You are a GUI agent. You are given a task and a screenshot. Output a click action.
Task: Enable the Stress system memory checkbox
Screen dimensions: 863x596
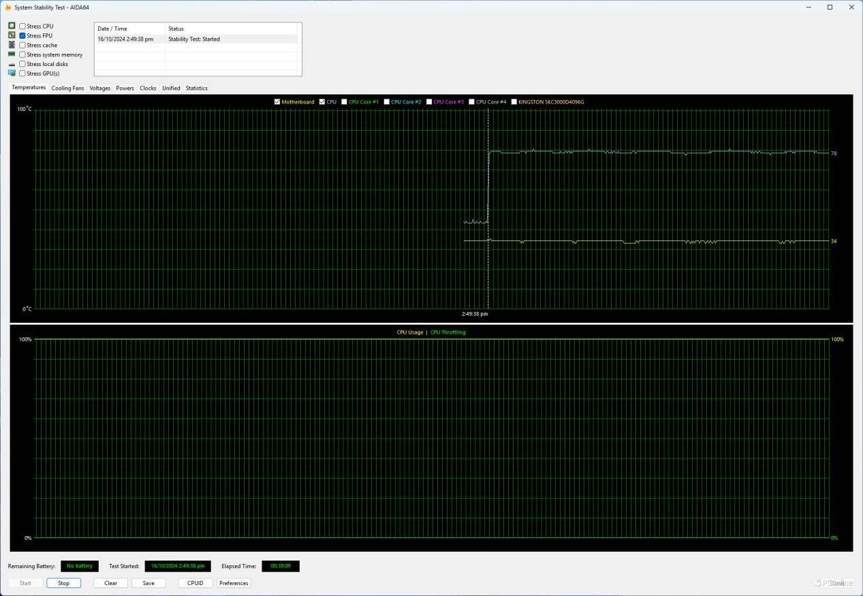click(x=22, y=54)
